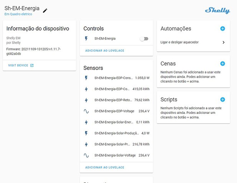This screenshot has height=183, width=237.
Task: Click the Sh-EM-Energia label in Controls
Action: (105, 39)
